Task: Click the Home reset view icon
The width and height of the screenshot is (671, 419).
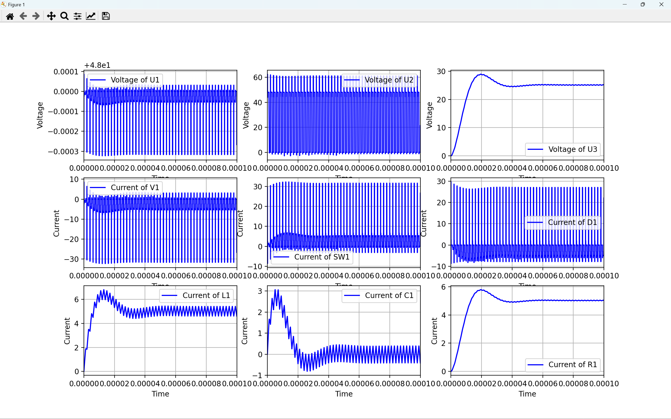Action: coord(10,16)
